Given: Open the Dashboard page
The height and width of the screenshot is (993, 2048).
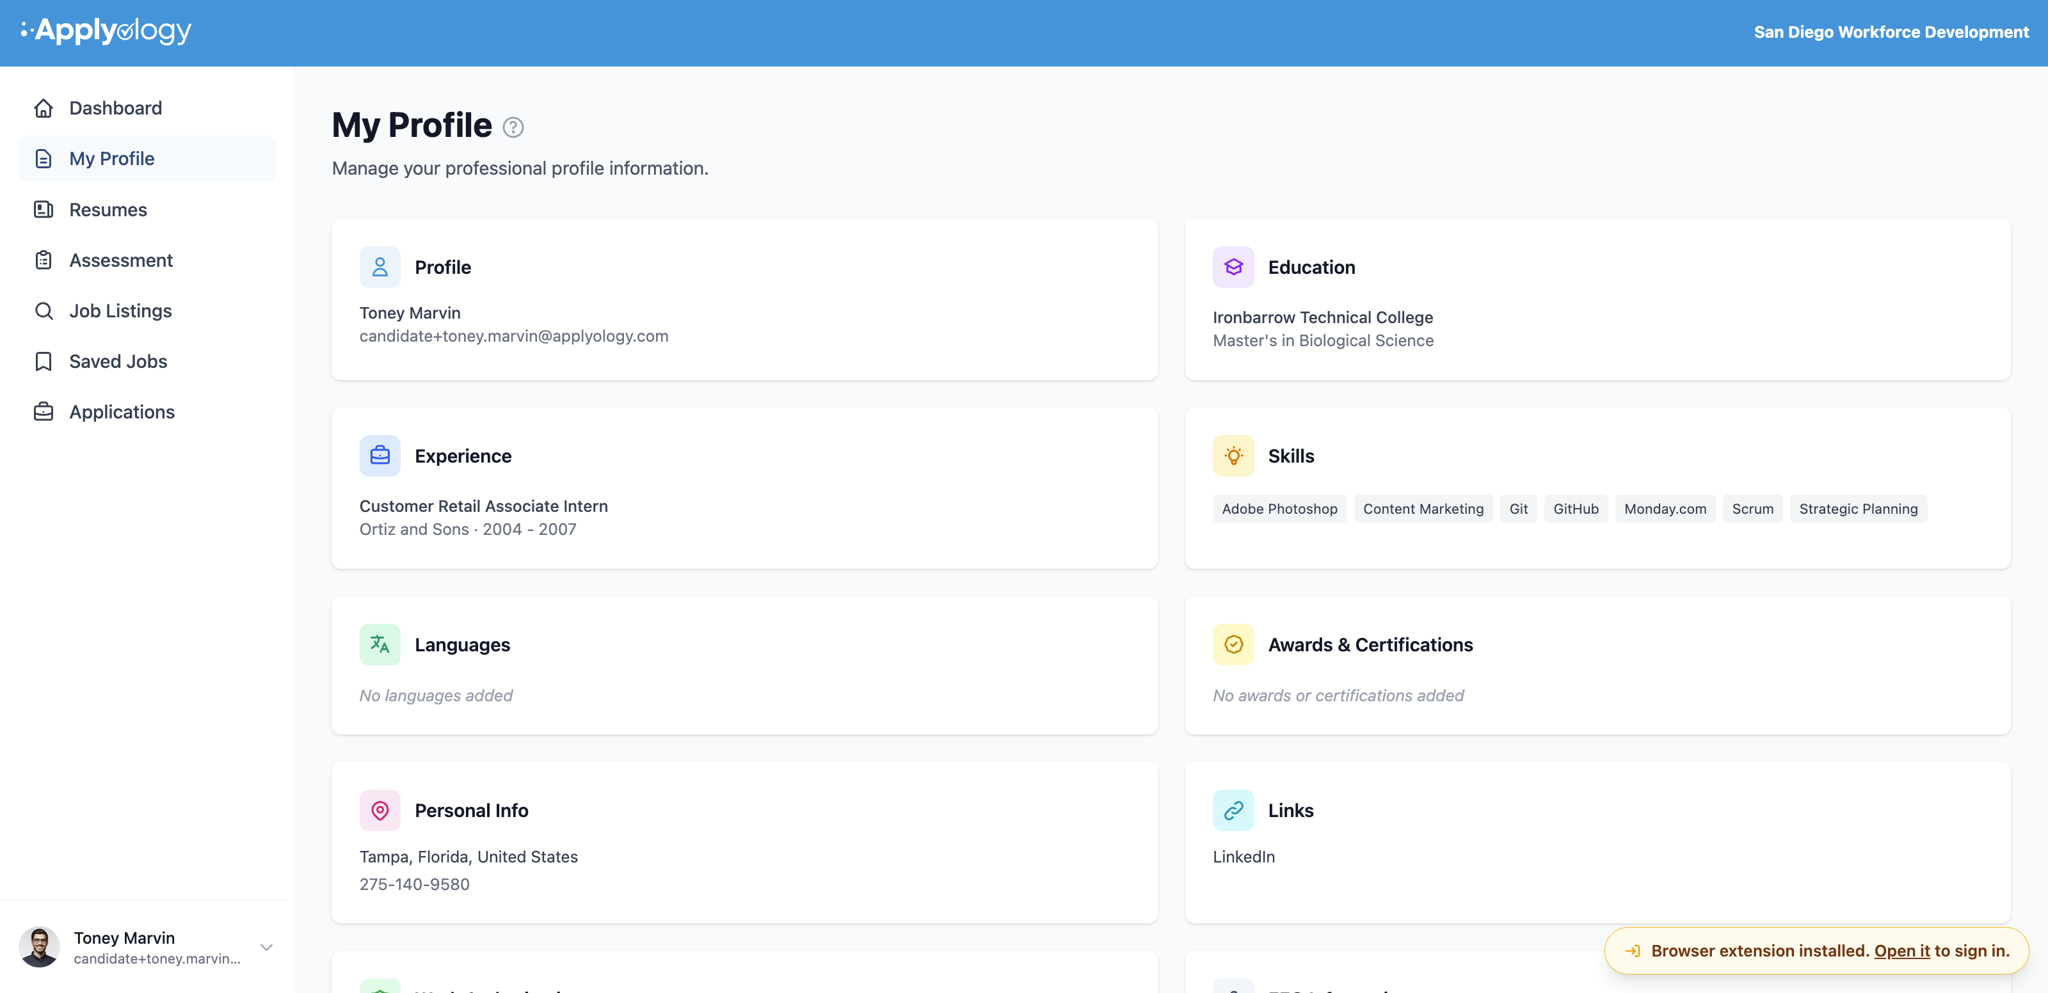Looking at the screenshot, I should click(147, 108).
